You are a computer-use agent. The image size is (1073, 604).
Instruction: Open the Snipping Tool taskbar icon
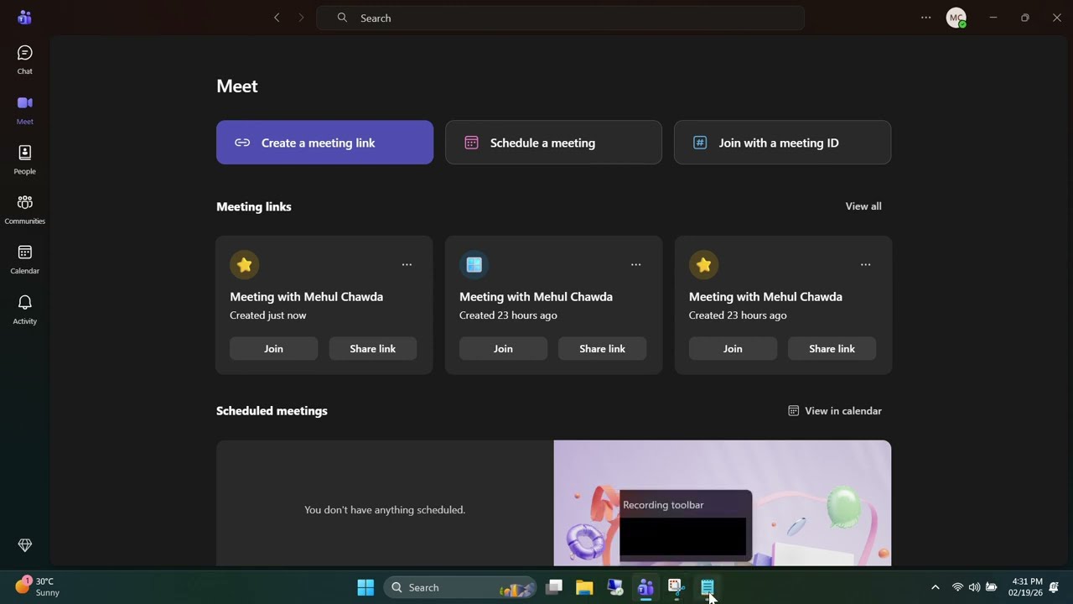[x=676, y=587]
